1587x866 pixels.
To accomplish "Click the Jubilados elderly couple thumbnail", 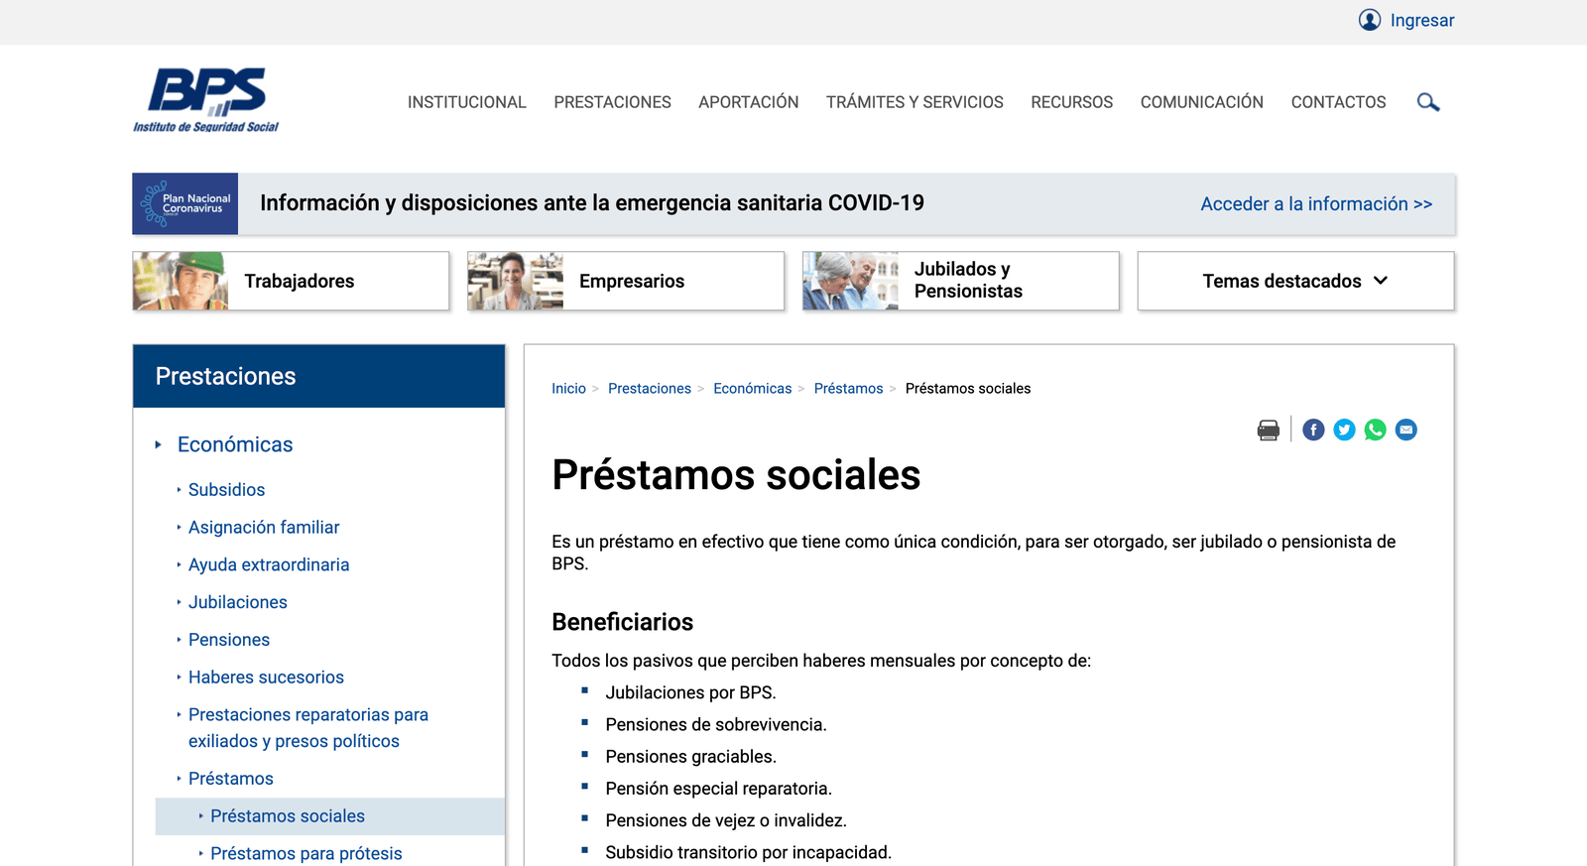I will point(851,281).
